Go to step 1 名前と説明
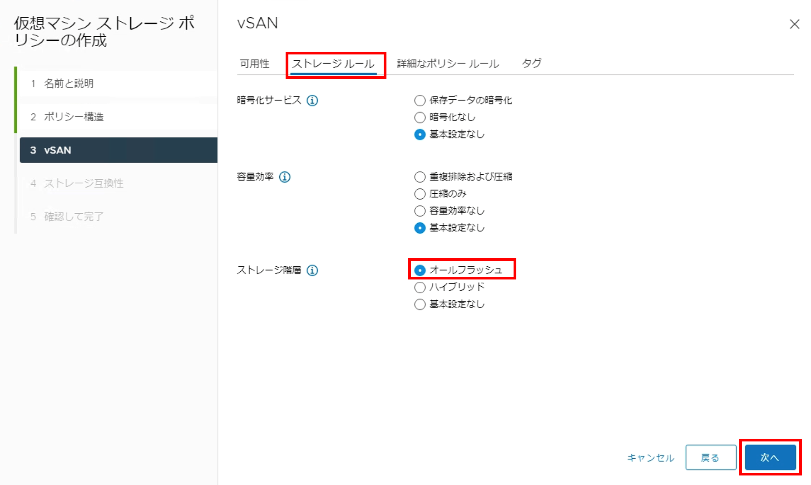 click(118, 83)
